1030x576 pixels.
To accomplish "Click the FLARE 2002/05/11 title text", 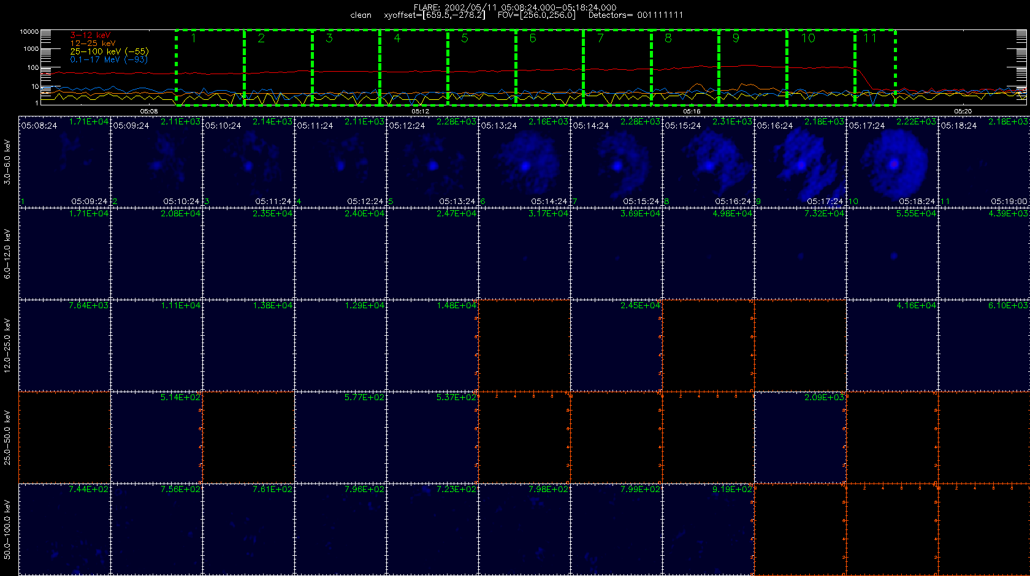I will (515, 7).
